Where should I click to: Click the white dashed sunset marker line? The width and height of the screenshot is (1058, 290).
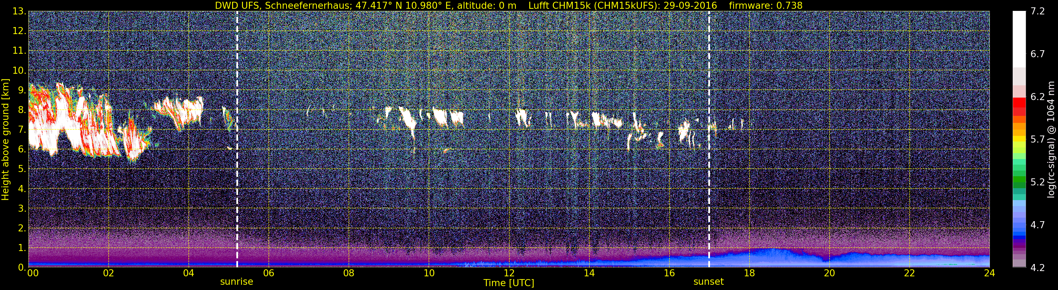tap(709, 139)
